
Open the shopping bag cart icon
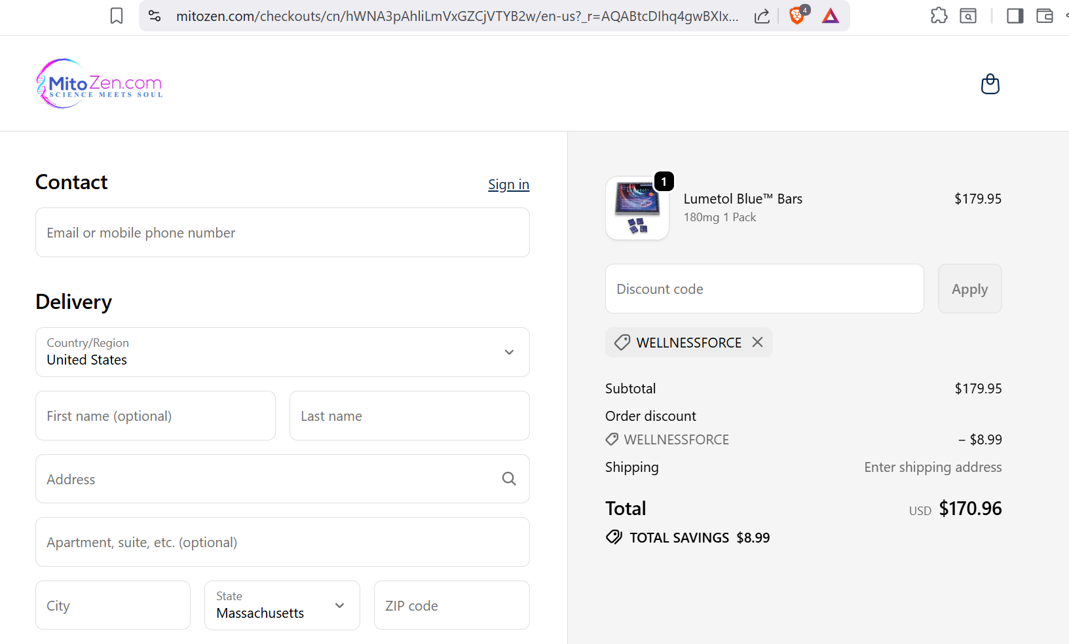(990, 84)
